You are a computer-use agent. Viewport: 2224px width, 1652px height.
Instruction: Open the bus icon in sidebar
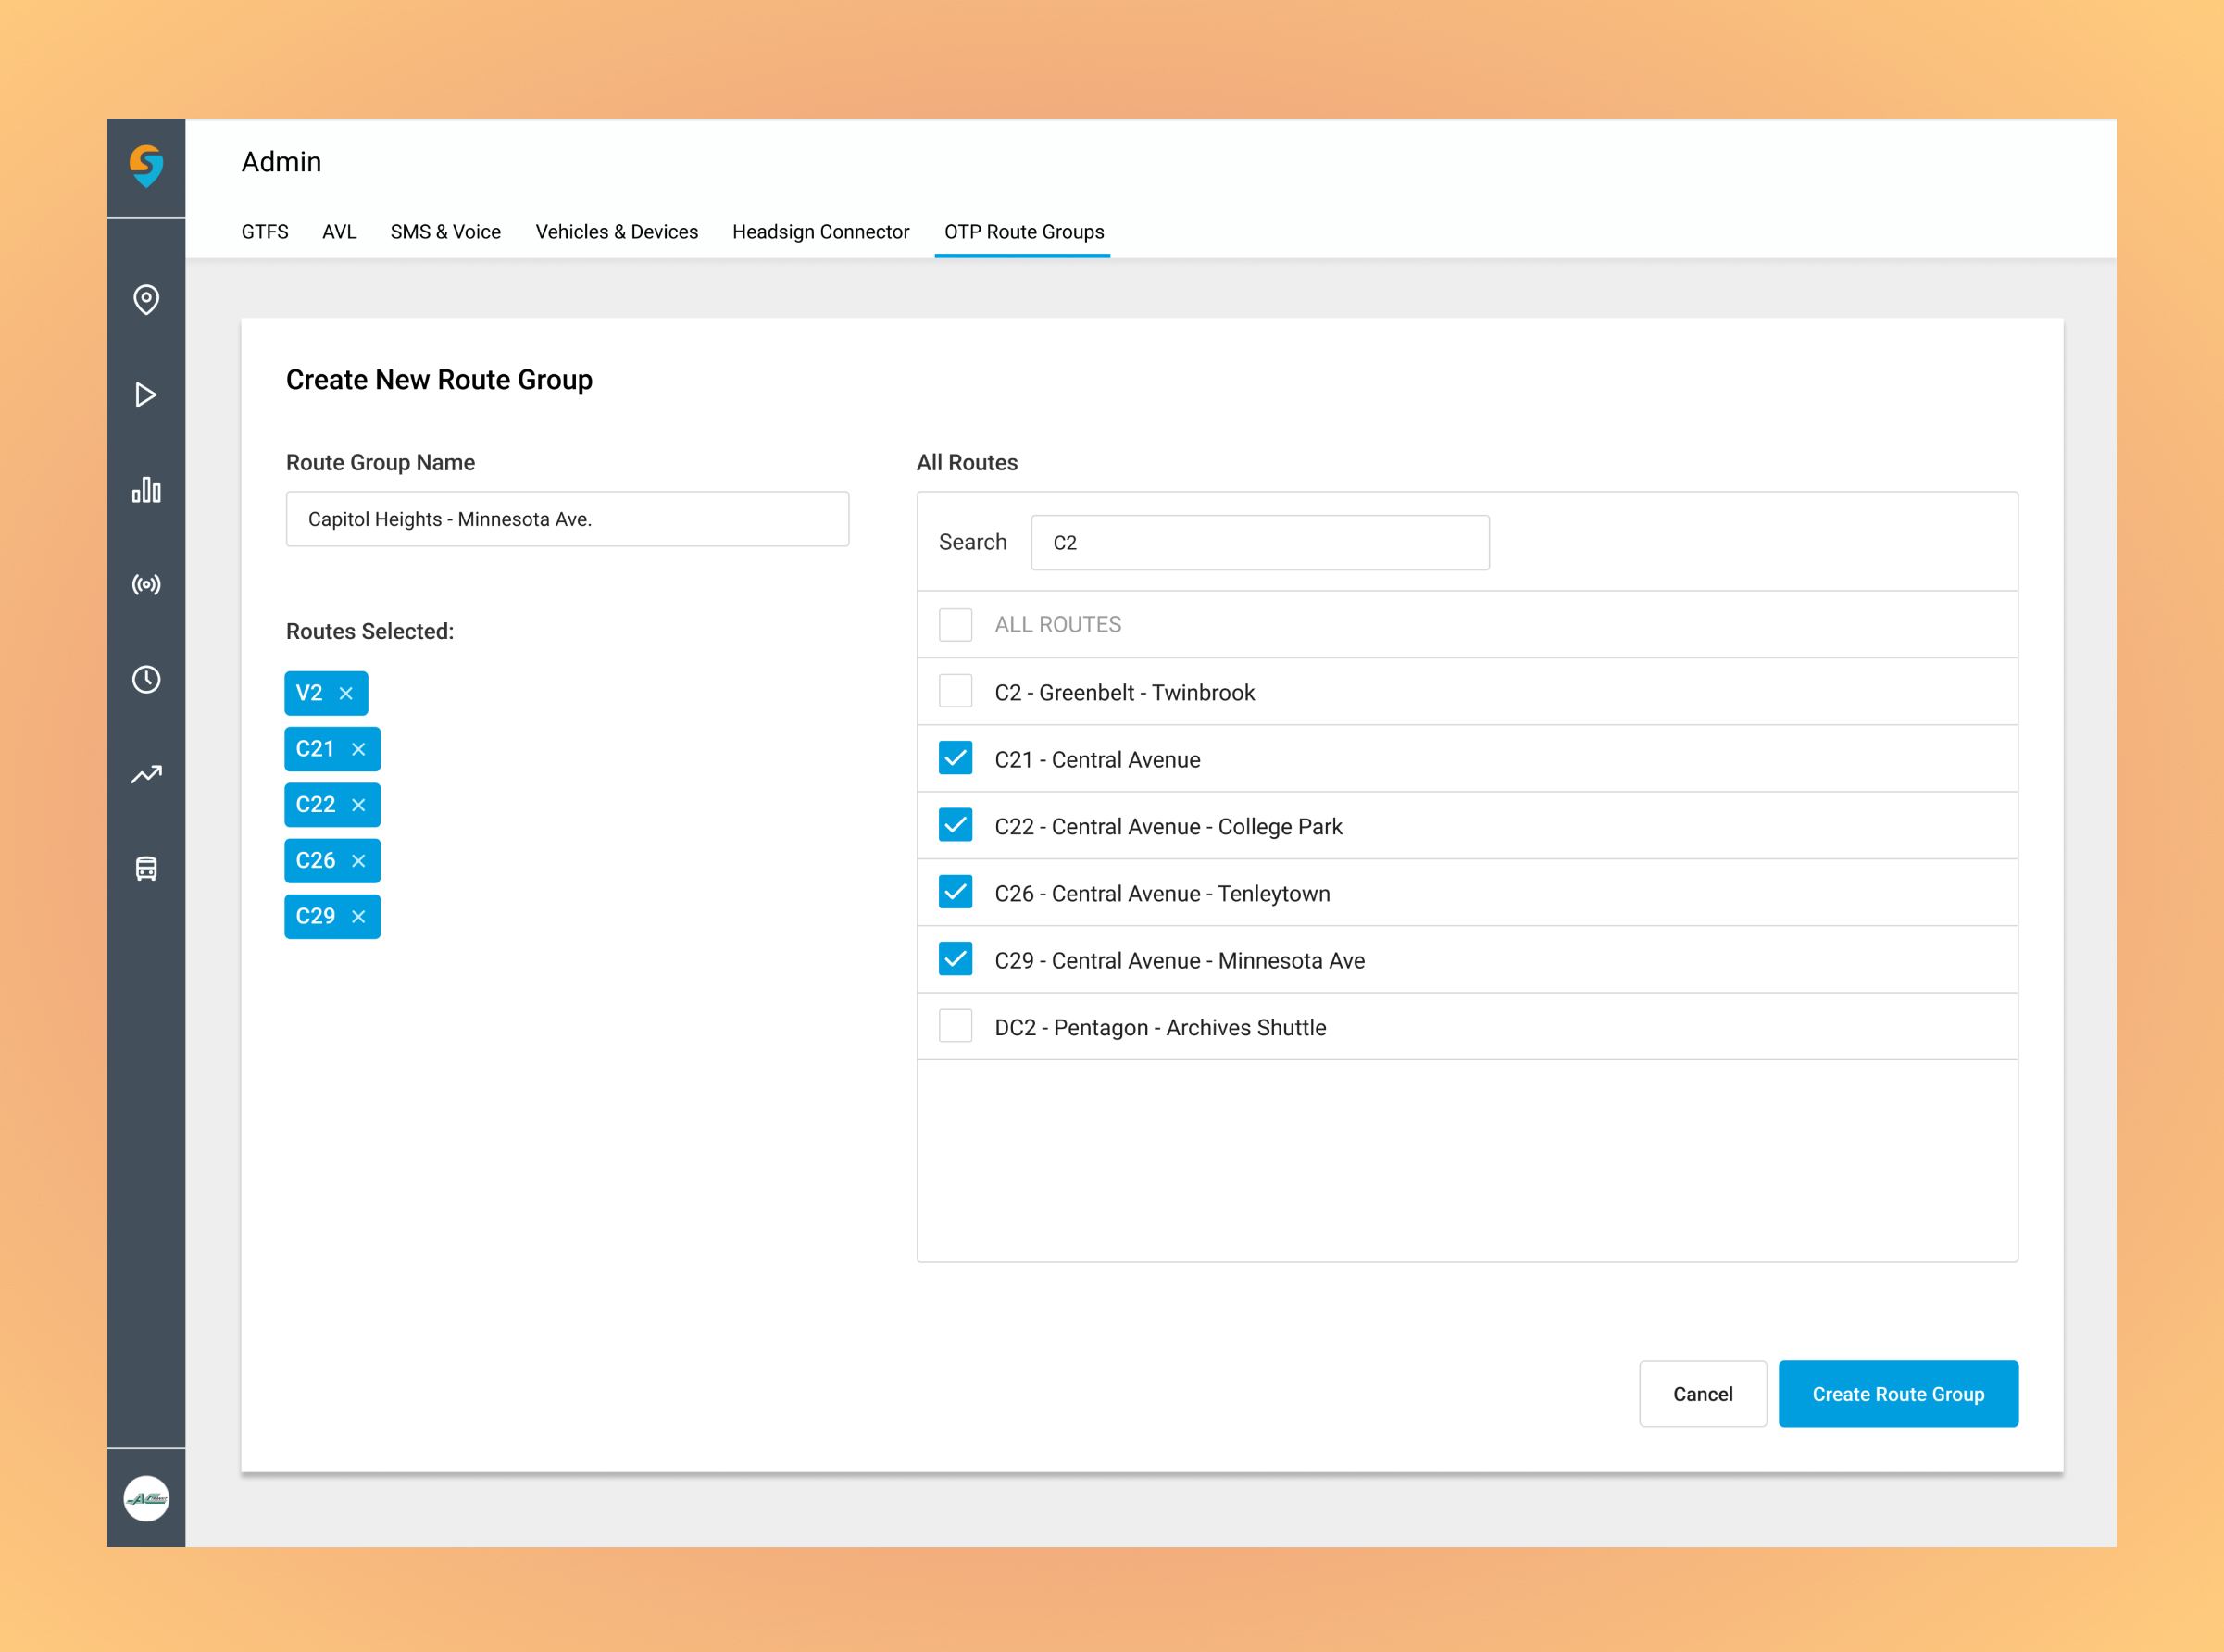pyautogui.click(x=146, y=868)
